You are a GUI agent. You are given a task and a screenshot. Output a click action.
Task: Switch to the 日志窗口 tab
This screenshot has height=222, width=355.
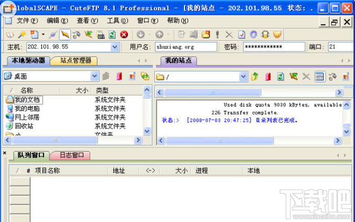[x=72, y=155]
